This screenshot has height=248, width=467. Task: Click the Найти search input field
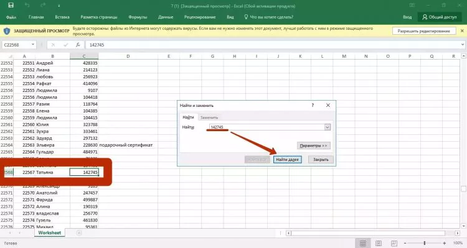(267, 127)
